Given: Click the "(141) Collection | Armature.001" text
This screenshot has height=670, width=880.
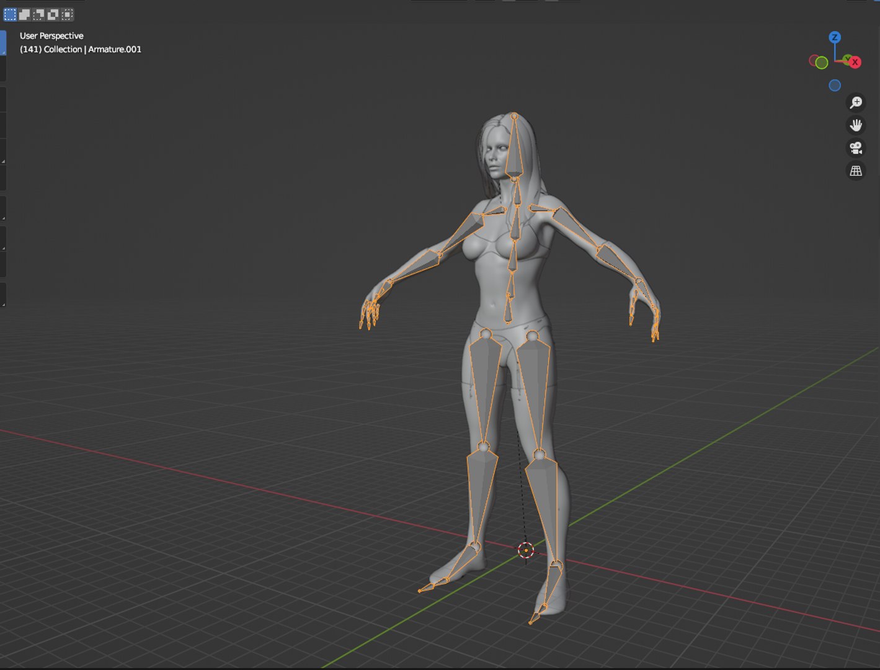Looking at the screenshot, I should point(81,50).
